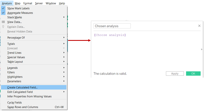Click the Choose analysis formula text
The height and width of the screenshot is (111, 204).
(x=110, y=35)
